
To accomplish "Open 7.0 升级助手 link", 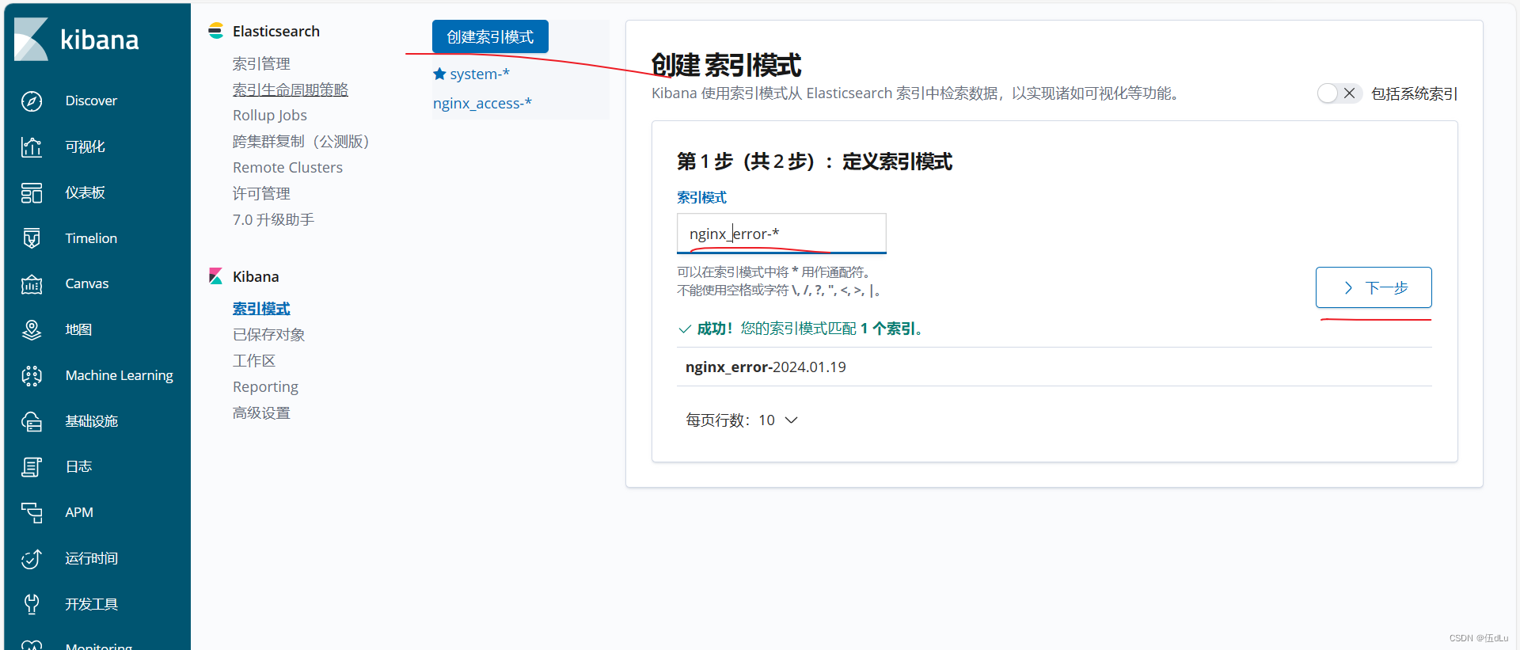I will pos(273,219).
